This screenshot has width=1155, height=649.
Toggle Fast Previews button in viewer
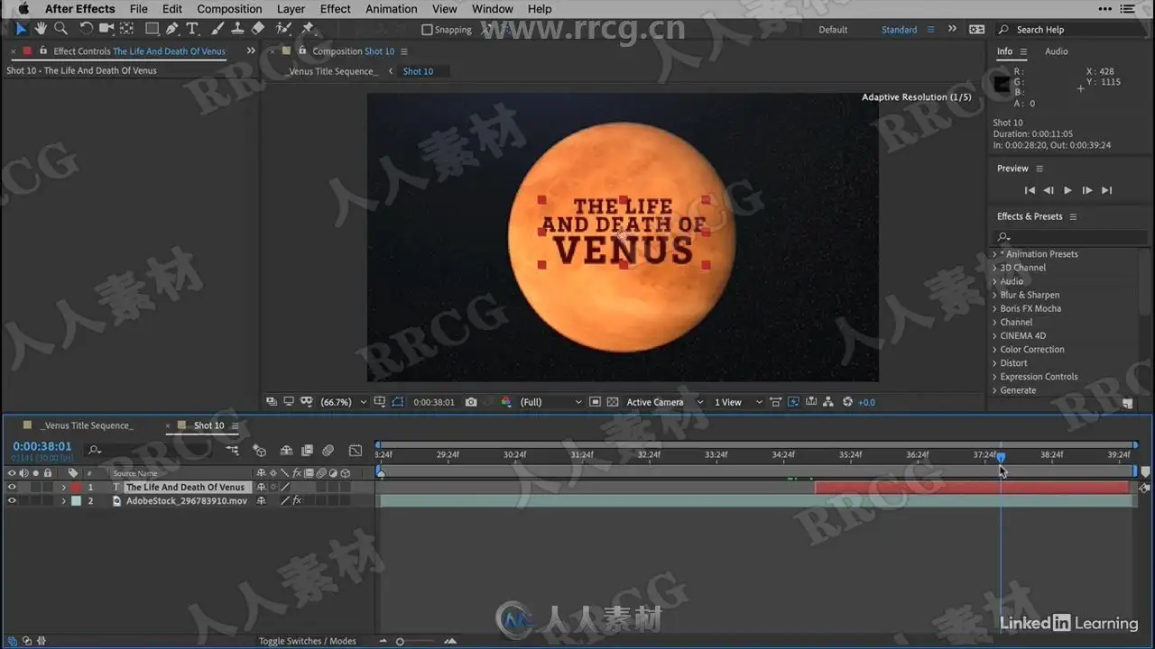(x=793, y=402)
